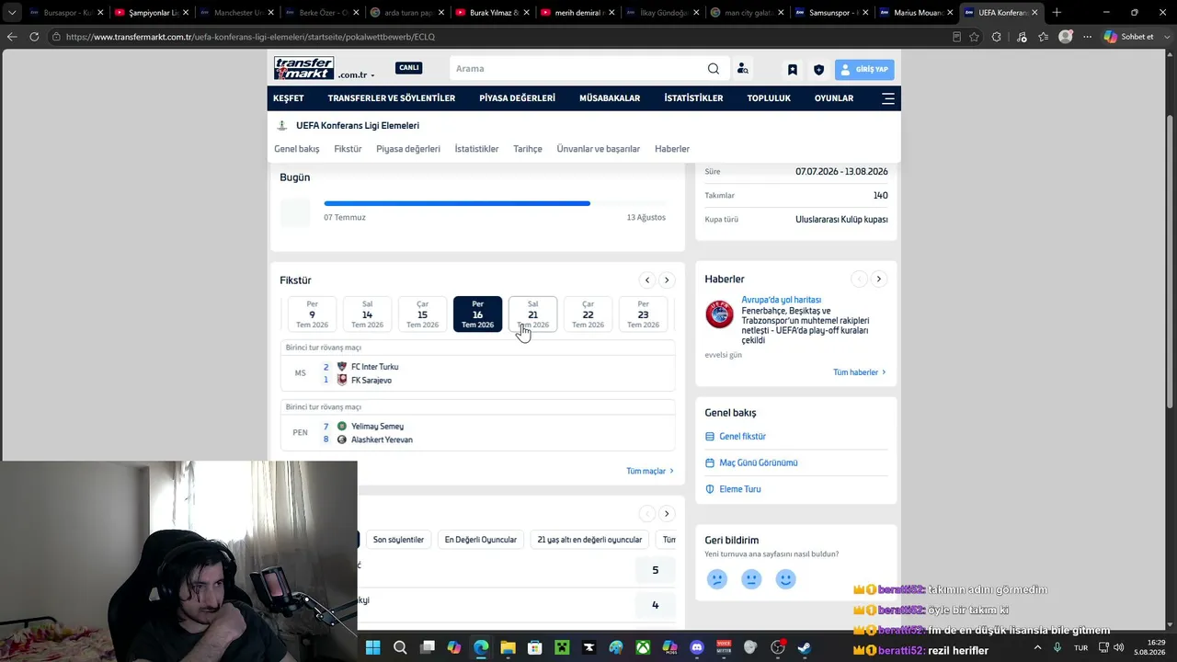Image resolution: width=1177 pixels, height=662 pixels.
Task: Click the Tüm haberler link
Action: pyautogui.click(x=860, y=372)
